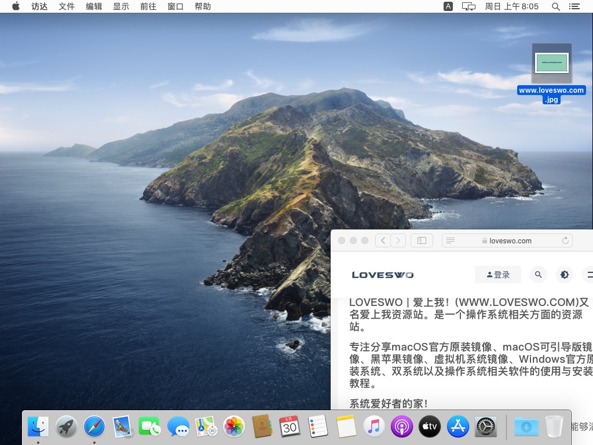This screenshot has width=593, height=445.
Task: Toggle Reader view in Safari's address bar
Action: (x=450, y=240)
